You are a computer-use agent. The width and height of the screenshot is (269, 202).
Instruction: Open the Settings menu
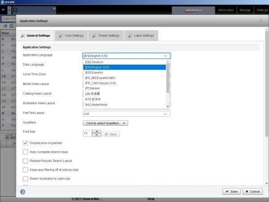[x=262, y=10]
